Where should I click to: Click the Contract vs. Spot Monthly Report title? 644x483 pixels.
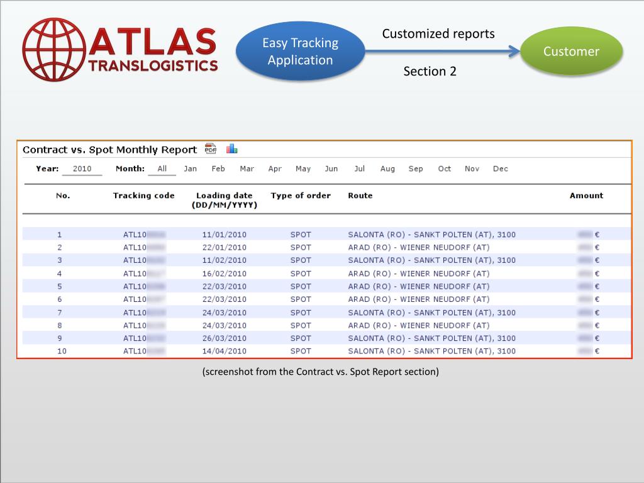point(109,150)
